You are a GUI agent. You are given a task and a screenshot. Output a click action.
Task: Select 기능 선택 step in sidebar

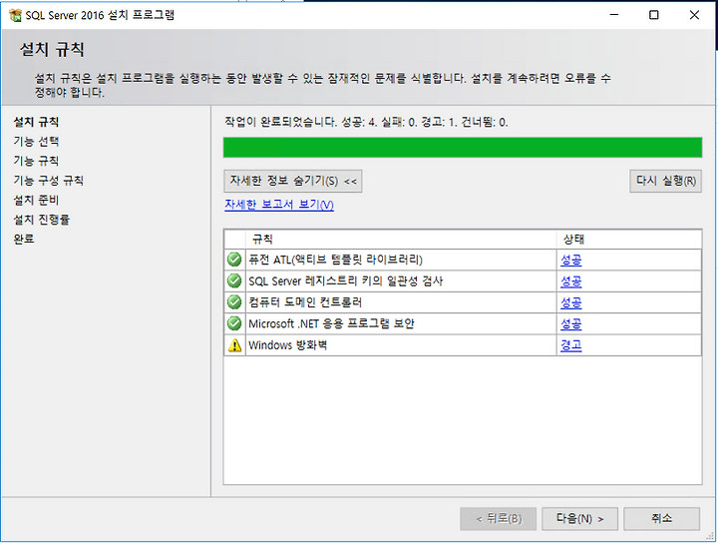click(36, 142)
